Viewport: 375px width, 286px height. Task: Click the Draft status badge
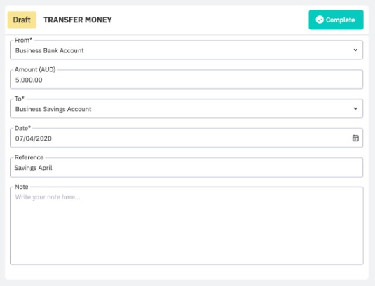point(22,20)
